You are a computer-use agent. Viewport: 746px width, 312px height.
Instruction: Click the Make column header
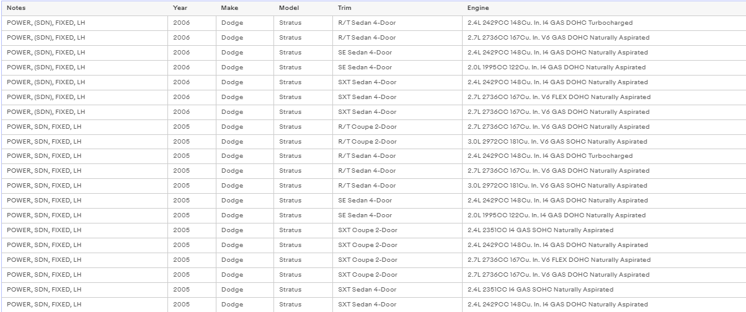tap(244, 8)
